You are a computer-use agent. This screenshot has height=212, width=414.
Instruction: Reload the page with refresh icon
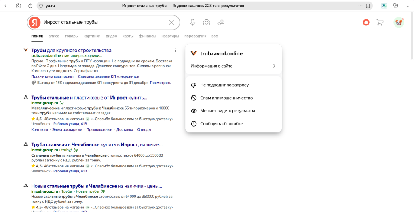click(x=30, y=6)
